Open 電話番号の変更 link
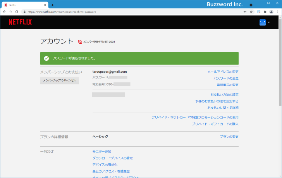 228,85
